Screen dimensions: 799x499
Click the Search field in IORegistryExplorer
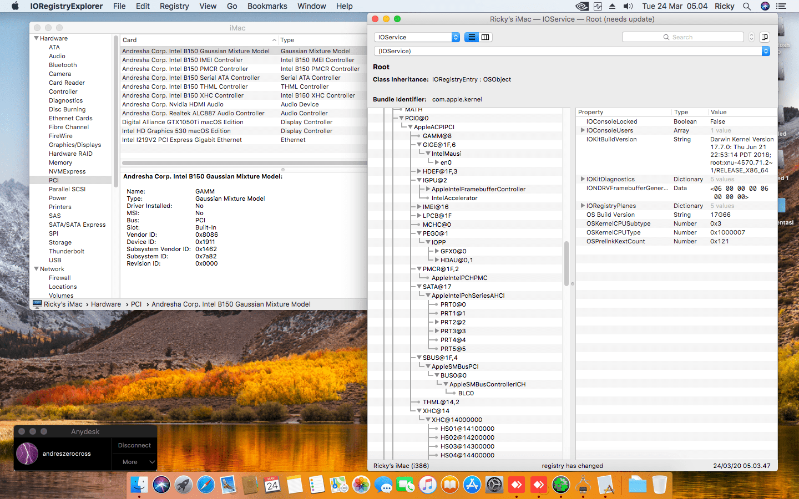click(x=682, y=37)
